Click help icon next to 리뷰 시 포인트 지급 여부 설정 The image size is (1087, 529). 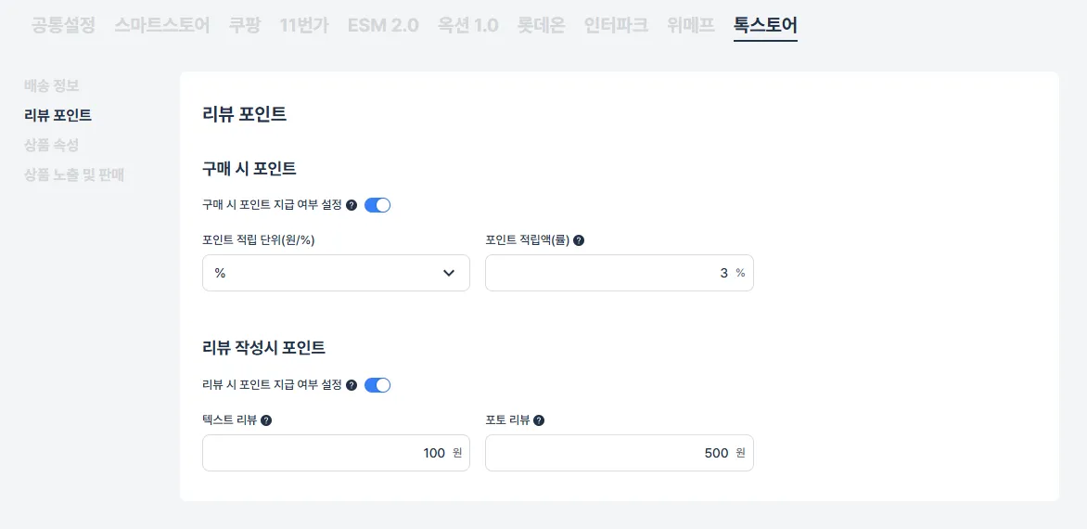click(x=352, y=385)
